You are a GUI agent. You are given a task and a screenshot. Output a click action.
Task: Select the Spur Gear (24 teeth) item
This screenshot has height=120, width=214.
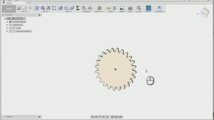(24, 31)
